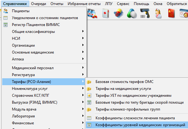The height and width of the screenshot is (129, 188).
Task: Click the barcode scanner icon
Action: [145, 13]
